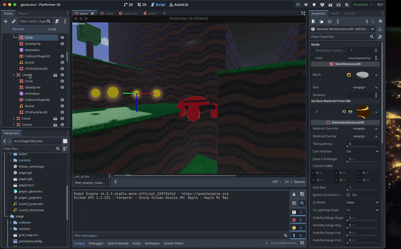Screen dimensions: 401x249
Task: Click the Transparency slider
Action: click(x=362, y=146)
